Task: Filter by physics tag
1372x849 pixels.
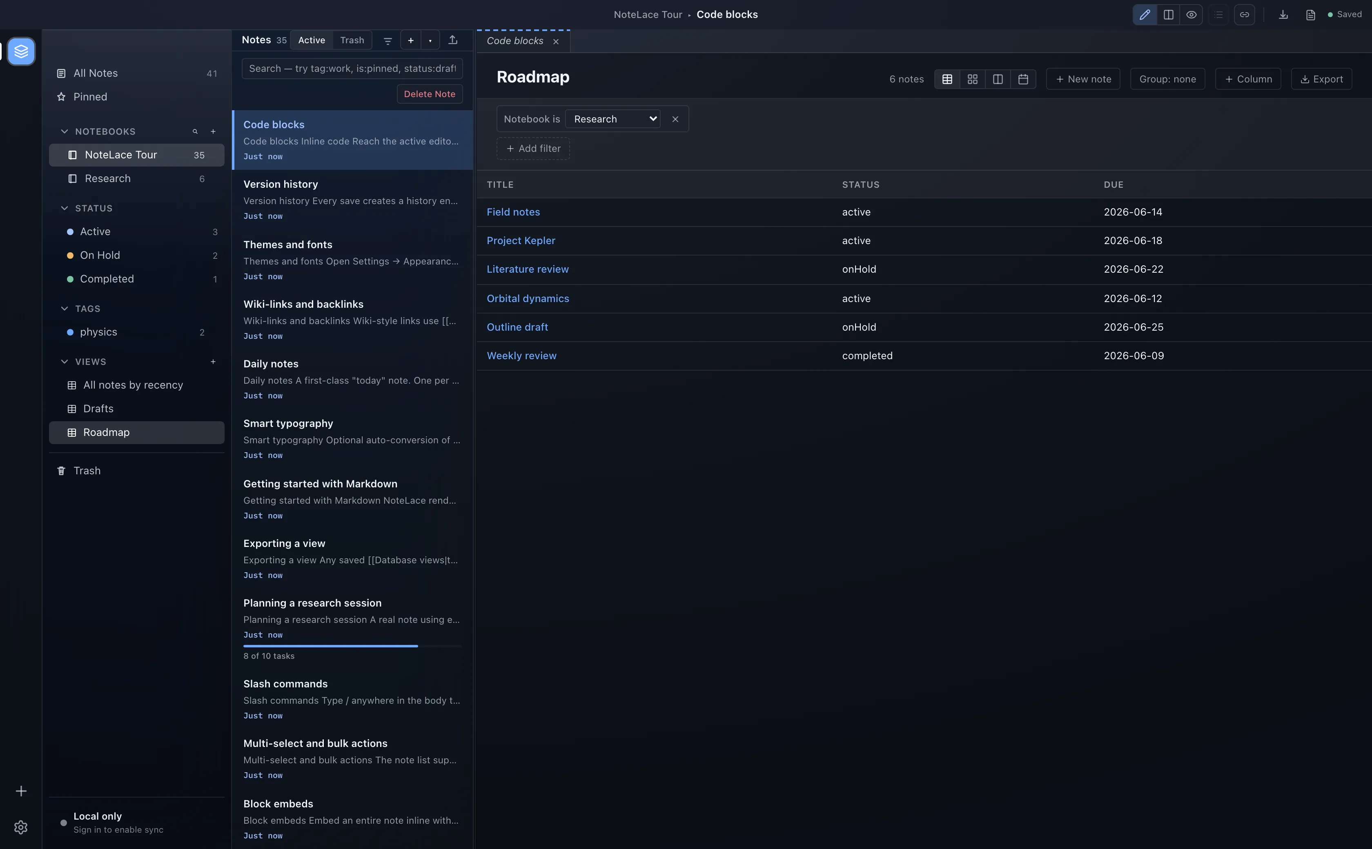Action: pos(136,332)
